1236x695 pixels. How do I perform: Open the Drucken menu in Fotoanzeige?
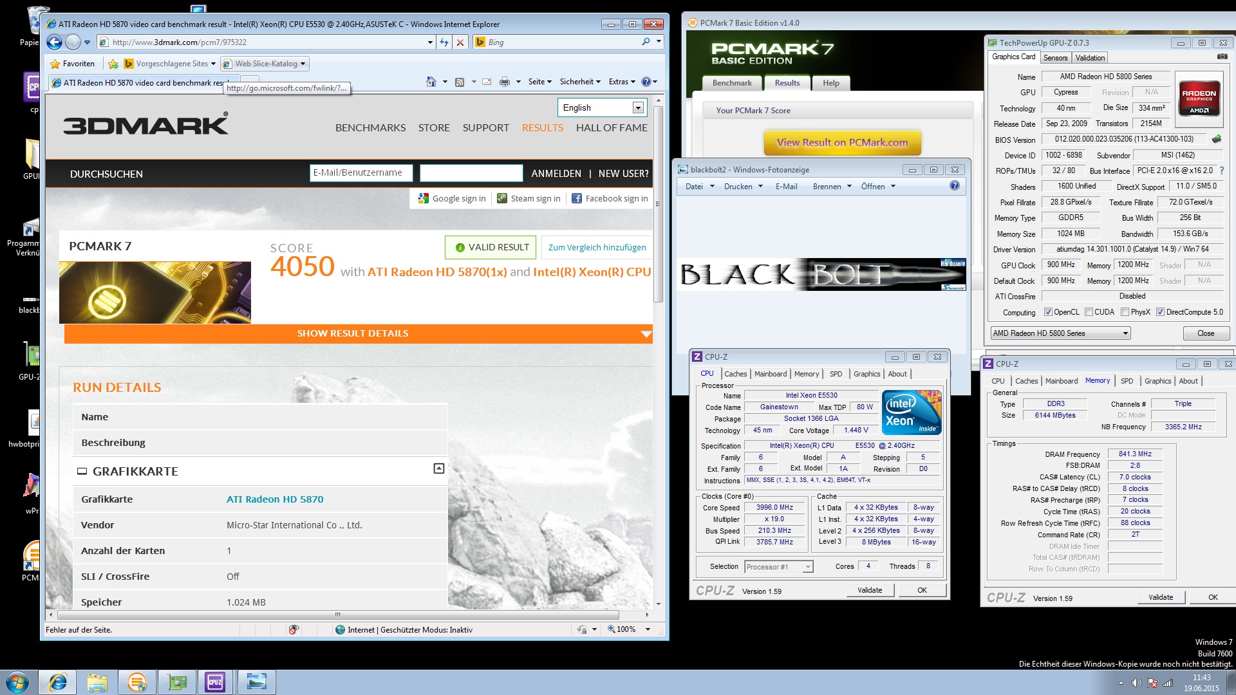743,187
